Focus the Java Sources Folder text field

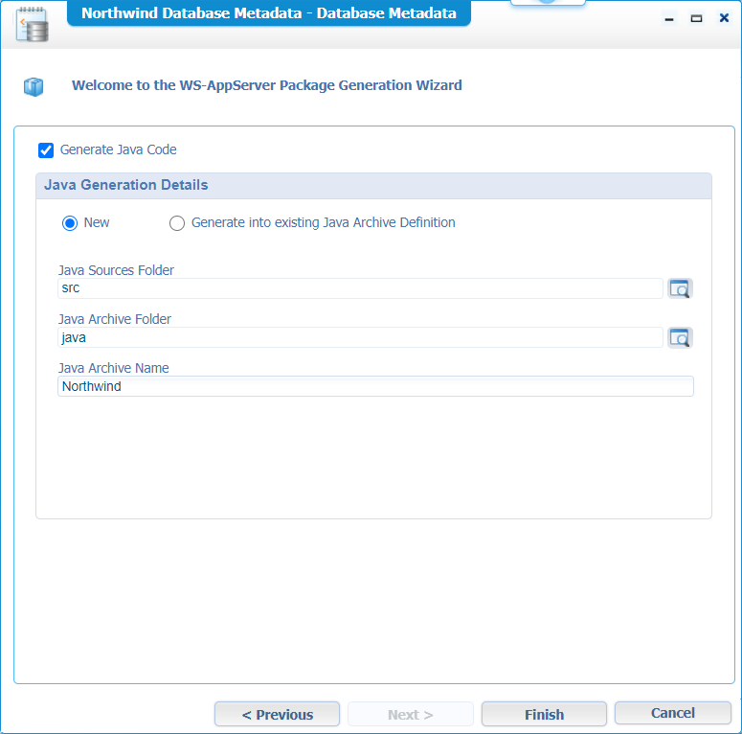[x=359, y=288]
